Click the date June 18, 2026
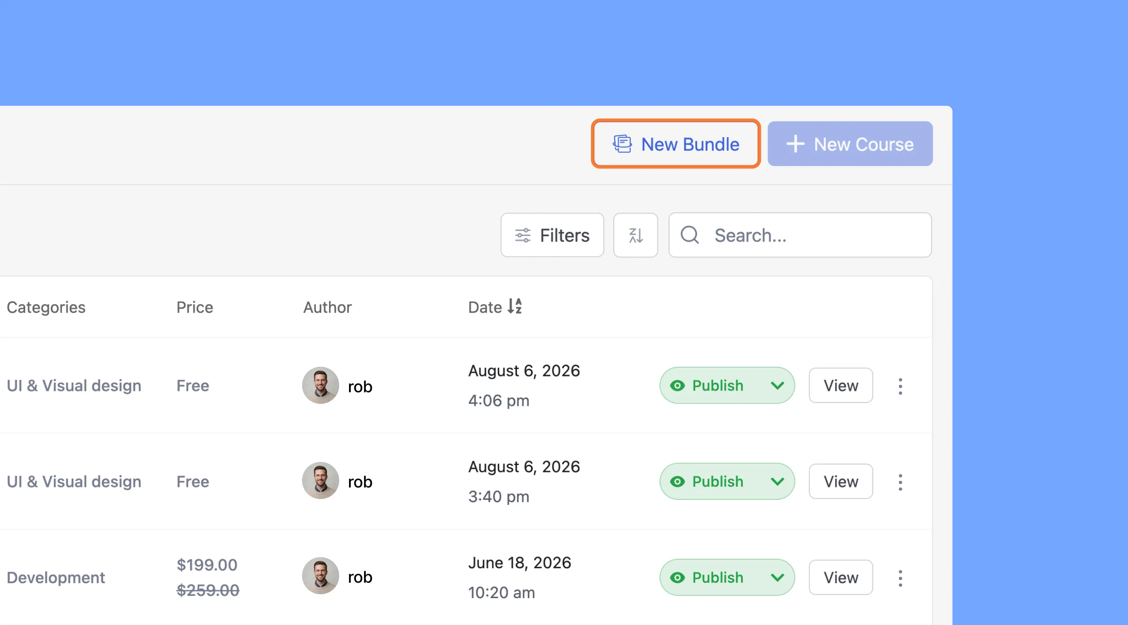 (x=519, y=563)
